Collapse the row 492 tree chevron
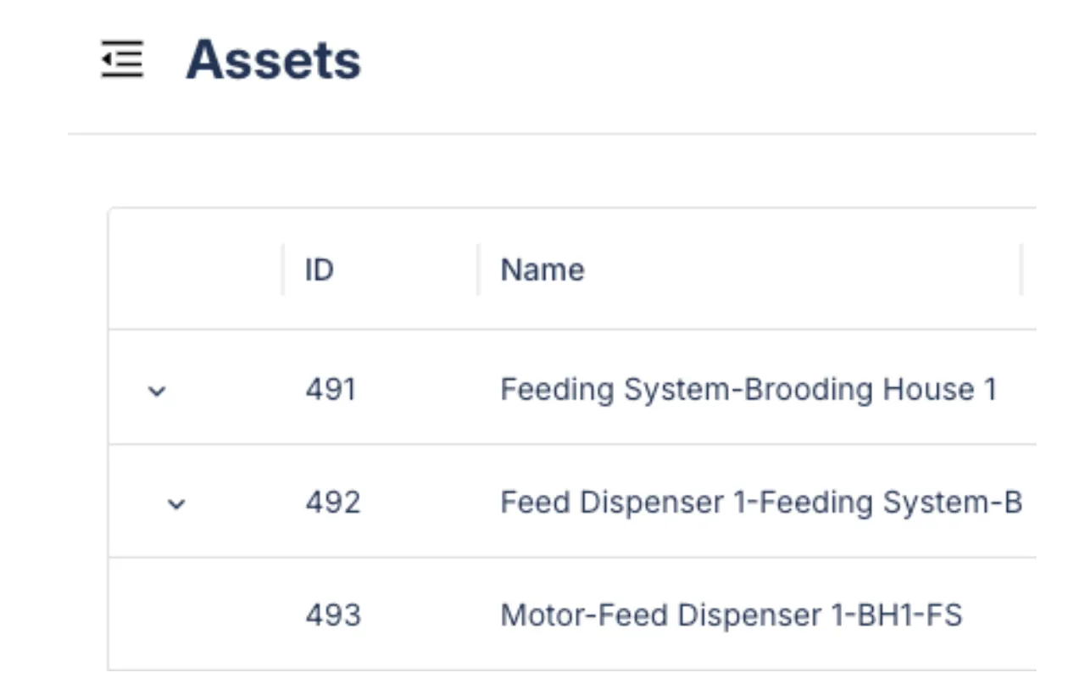Viewport: 1085px width, 678px height. 176,504
